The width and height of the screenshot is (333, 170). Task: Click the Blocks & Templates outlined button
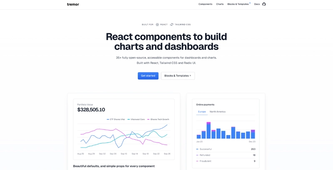pyautogui.click(x=178, y=76)
